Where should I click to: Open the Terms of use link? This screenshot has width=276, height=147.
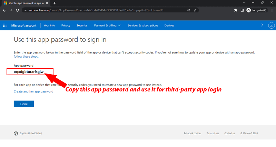pyautogui.click(x=213, y=133)
